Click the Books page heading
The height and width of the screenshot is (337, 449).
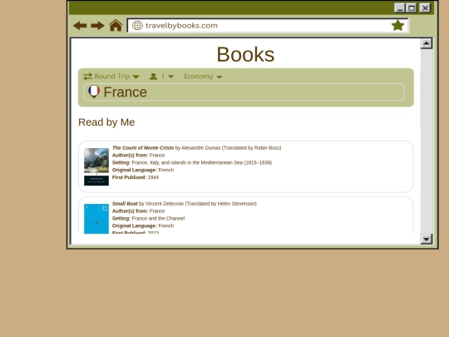click(245, 54)
